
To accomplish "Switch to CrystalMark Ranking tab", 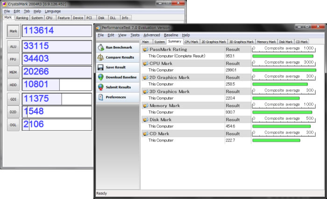I will click(x=22, y=18).
